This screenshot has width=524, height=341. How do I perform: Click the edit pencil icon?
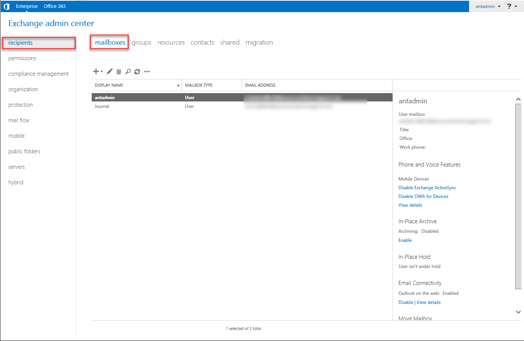click(x=109, y=72)
